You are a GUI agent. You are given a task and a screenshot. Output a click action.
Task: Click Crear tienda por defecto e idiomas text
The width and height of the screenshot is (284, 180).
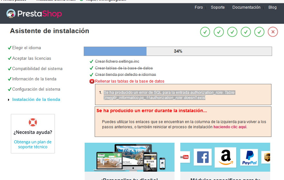[126, 75]
